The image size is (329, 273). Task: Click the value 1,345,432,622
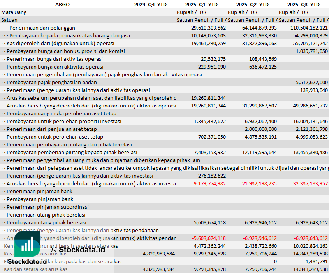(x=210, y=121)
